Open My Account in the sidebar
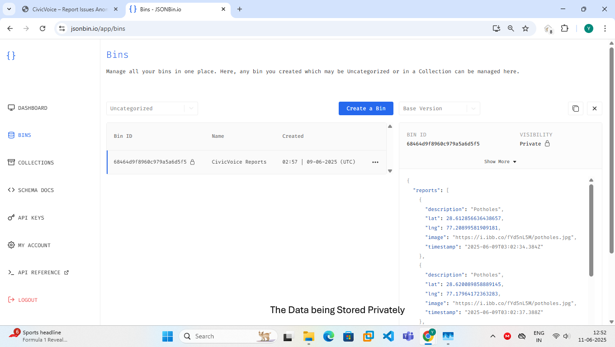Viewport: 615px width, 347px height. click(29, 245)
